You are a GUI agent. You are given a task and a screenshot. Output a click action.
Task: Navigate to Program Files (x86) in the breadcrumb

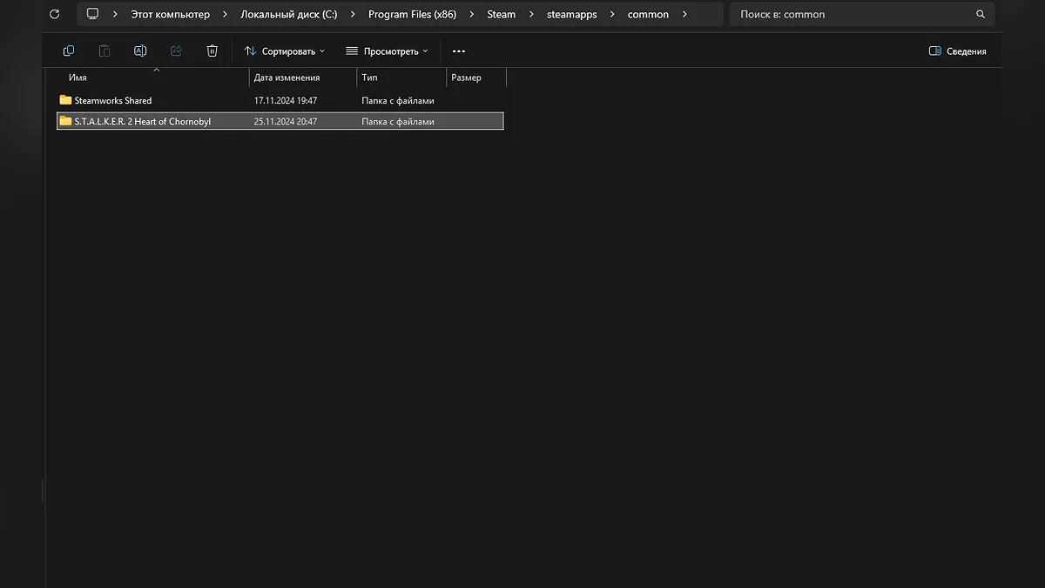click(x=412, y=15)
